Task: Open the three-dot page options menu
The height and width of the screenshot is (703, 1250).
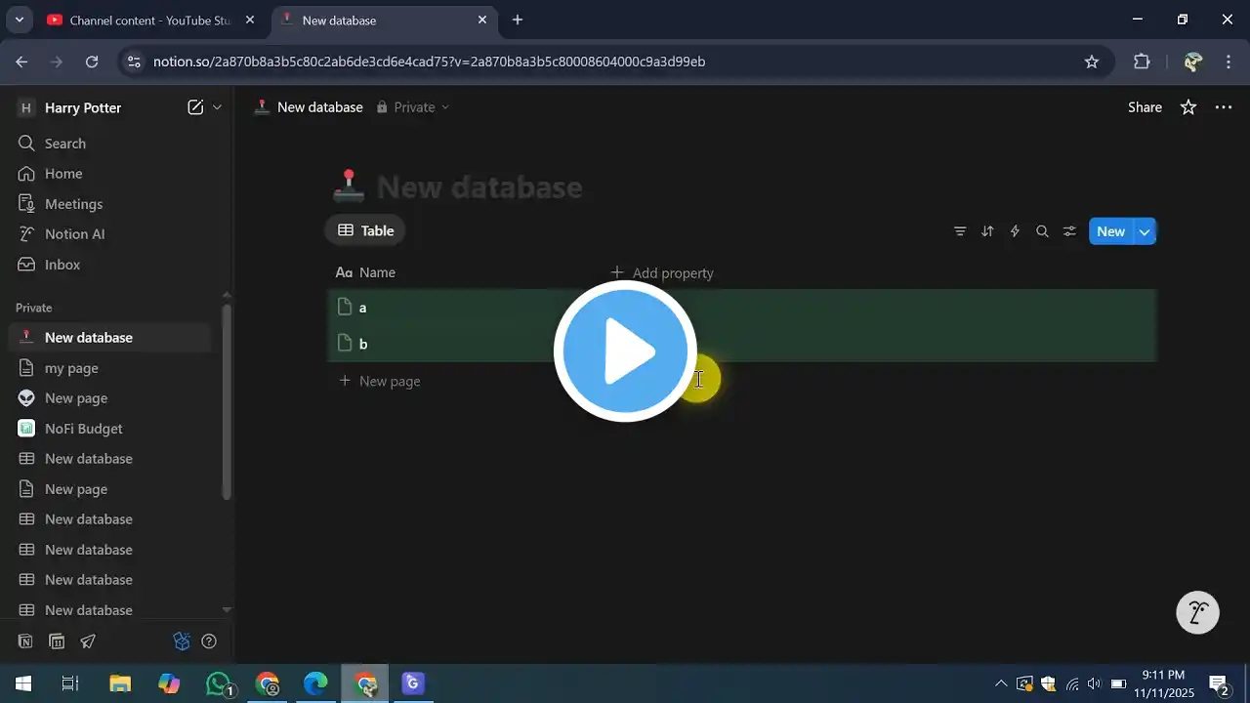Action: pos(1224,107)
